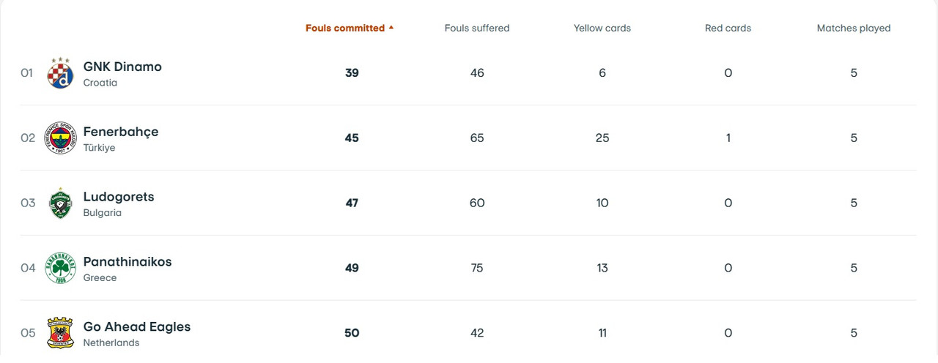Sort table by Fouls suffered
938x363 pixels.
click(x=477, y=28)
